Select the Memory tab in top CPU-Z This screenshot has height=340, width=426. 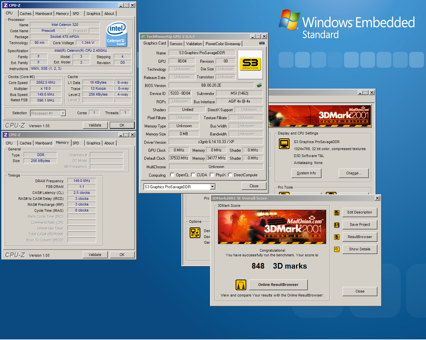[x=62, y=14]
